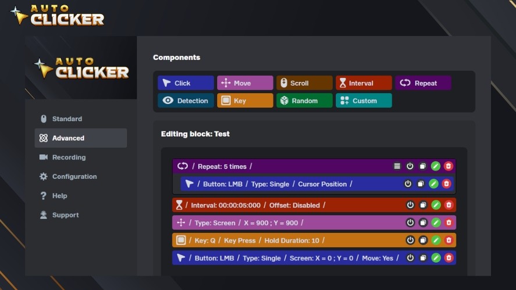The height and width of the screenshot is (290, 516).
Task: Click the key square icon on Key: Q row
Action: [x=181, y=240]
